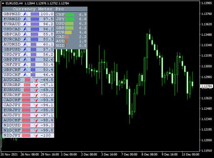
Task: Click the red down arrow in NZDJPY row
Action: 36,136
